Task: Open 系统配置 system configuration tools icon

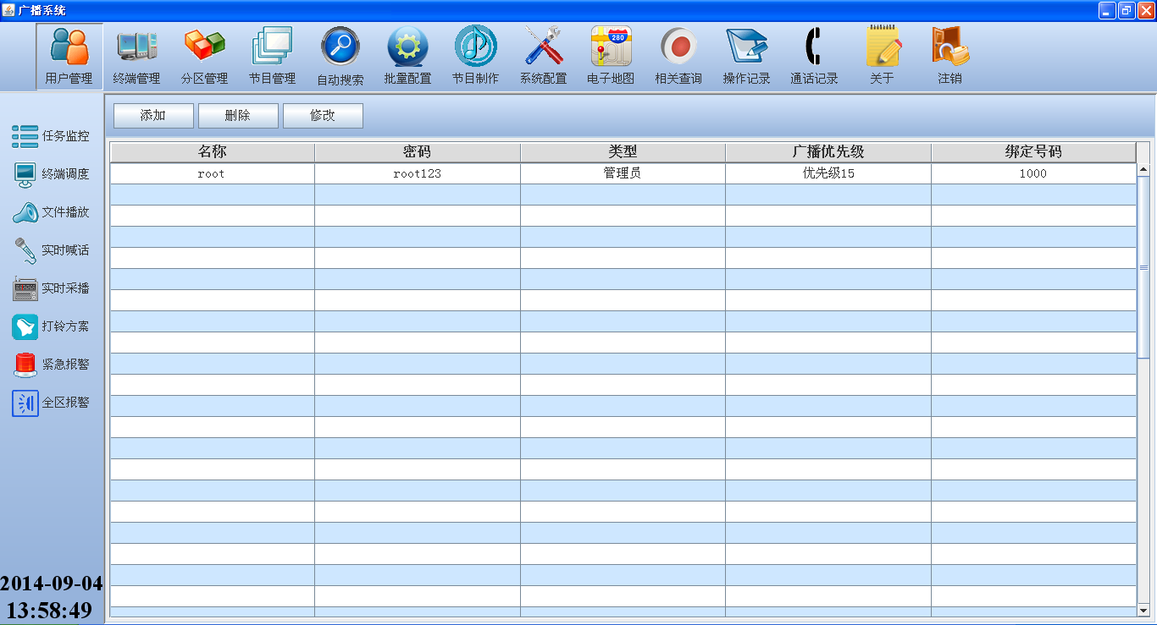Action: (543, 56)
